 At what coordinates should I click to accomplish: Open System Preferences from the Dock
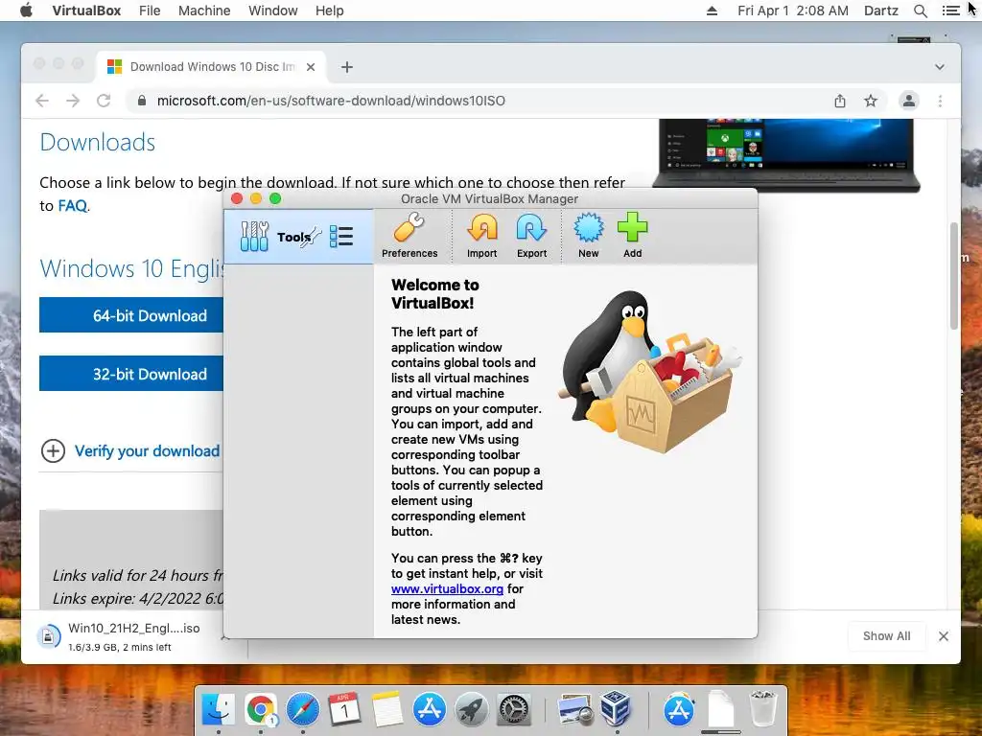pos(514,710)
